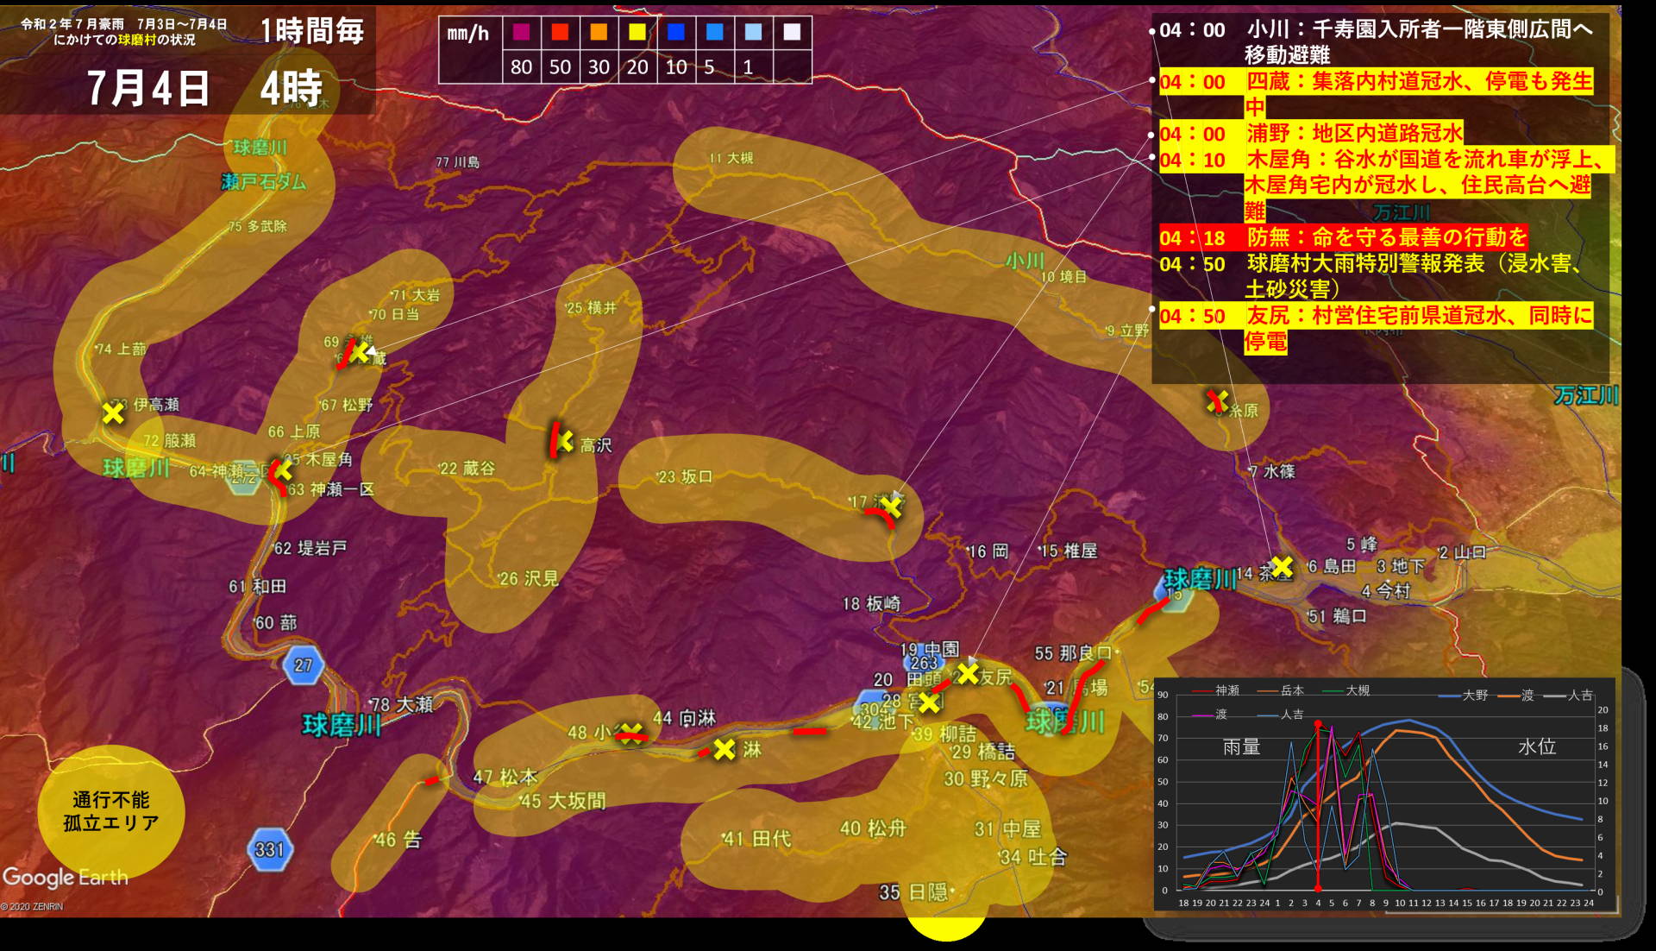Click the 23 坂口 place label
Image resolution: width=1656 pixels, height=951 pixels.
tap(685, 476)
